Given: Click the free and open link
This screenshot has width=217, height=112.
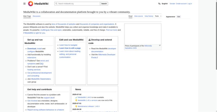Looking at the screenshot, I should tap(56, 30).
